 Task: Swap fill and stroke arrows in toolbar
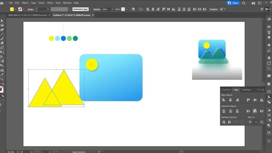(x=3, y=84)
